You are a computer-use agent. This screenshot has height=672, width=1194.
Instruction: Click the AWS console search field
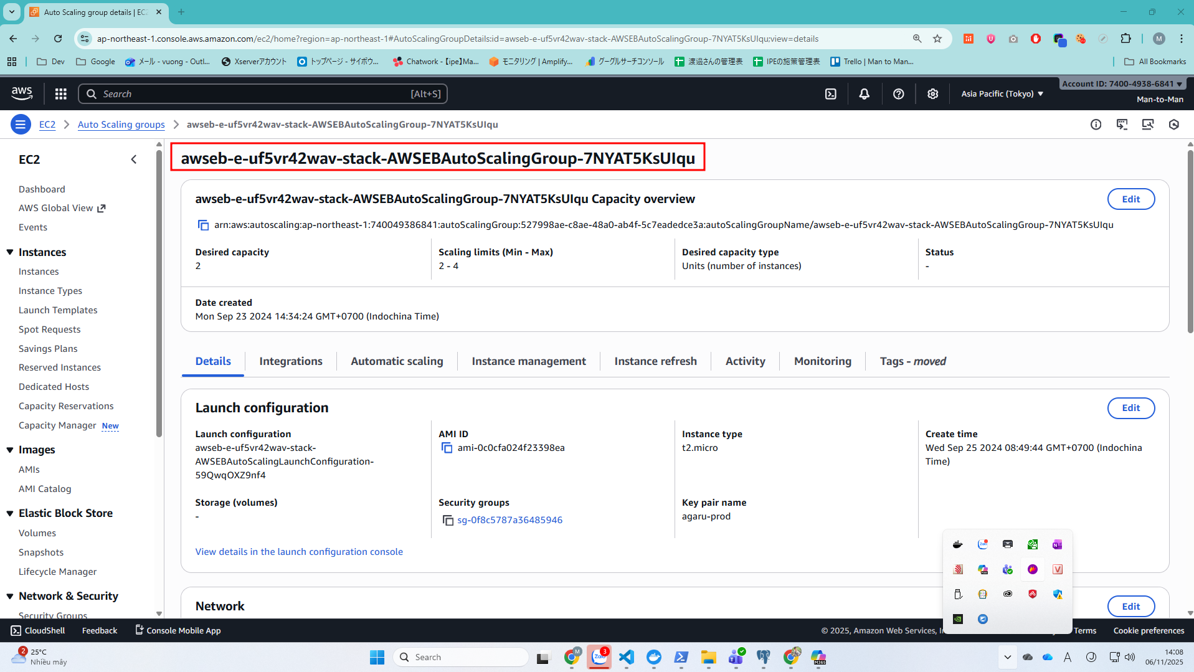point(263,94)
